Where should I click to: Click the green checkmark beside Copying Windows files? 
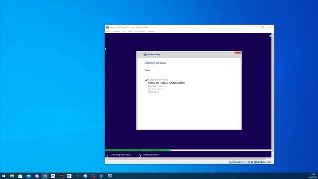(x=146, y=80)
